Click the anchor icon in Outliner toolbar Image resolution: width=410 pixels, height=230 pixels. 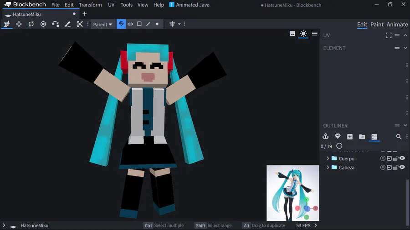click(x=326, y=136)
